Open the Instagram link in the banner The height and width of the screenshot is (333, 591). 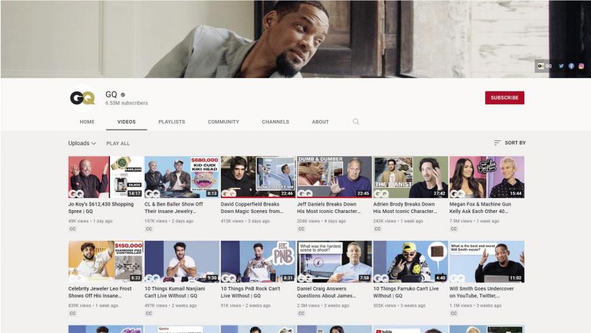pos(581,66)
